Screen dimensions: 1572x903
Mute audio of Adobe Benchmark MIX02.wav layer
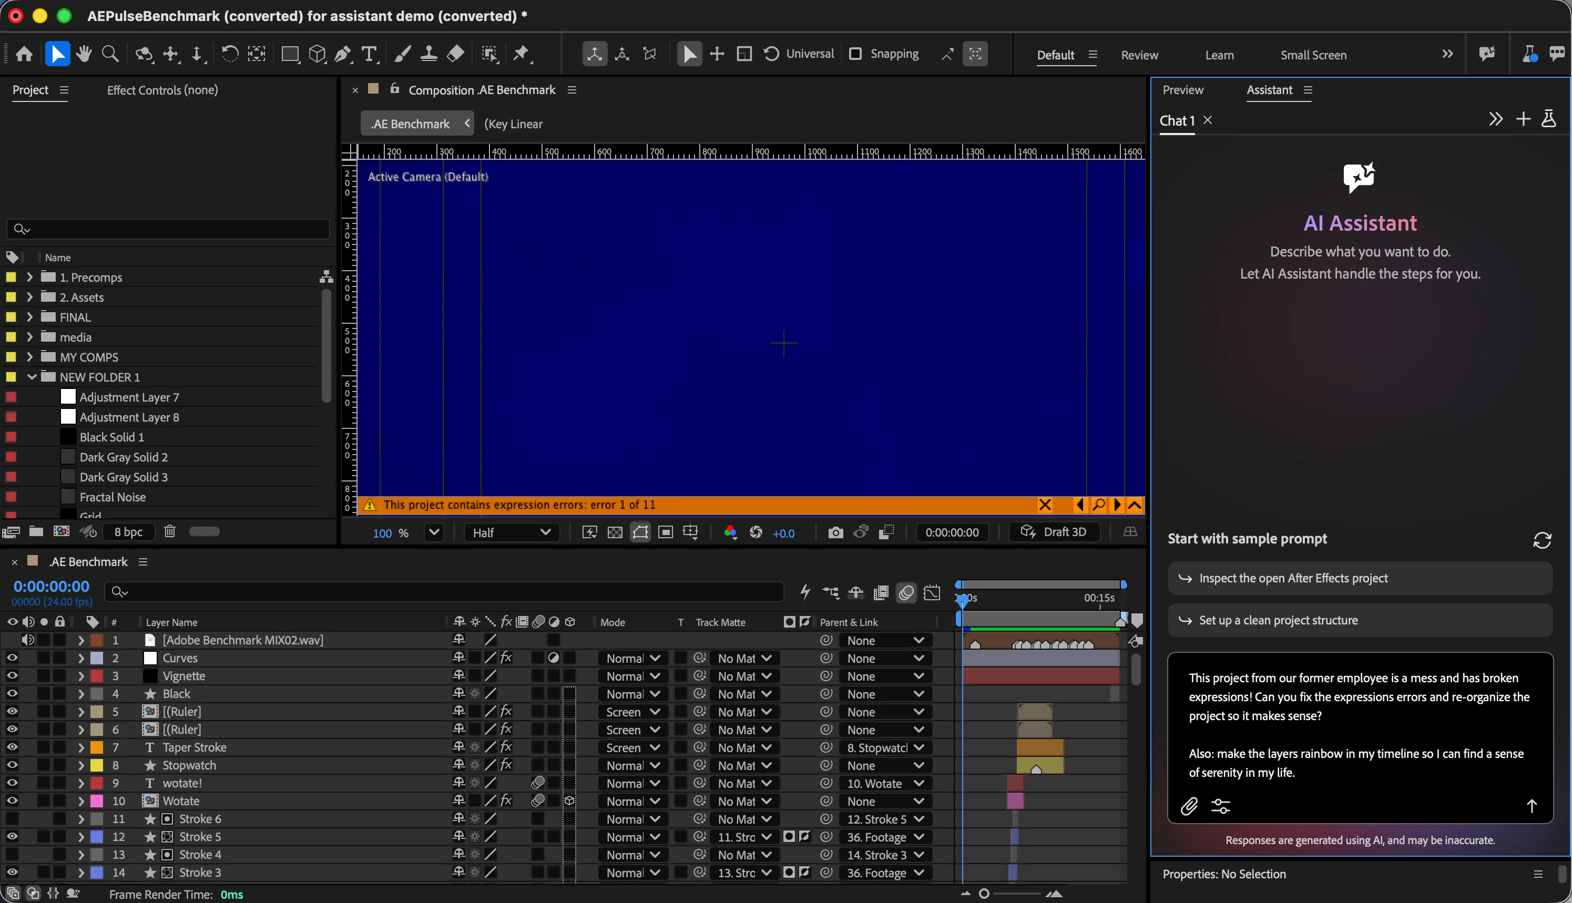click(28, 640)
